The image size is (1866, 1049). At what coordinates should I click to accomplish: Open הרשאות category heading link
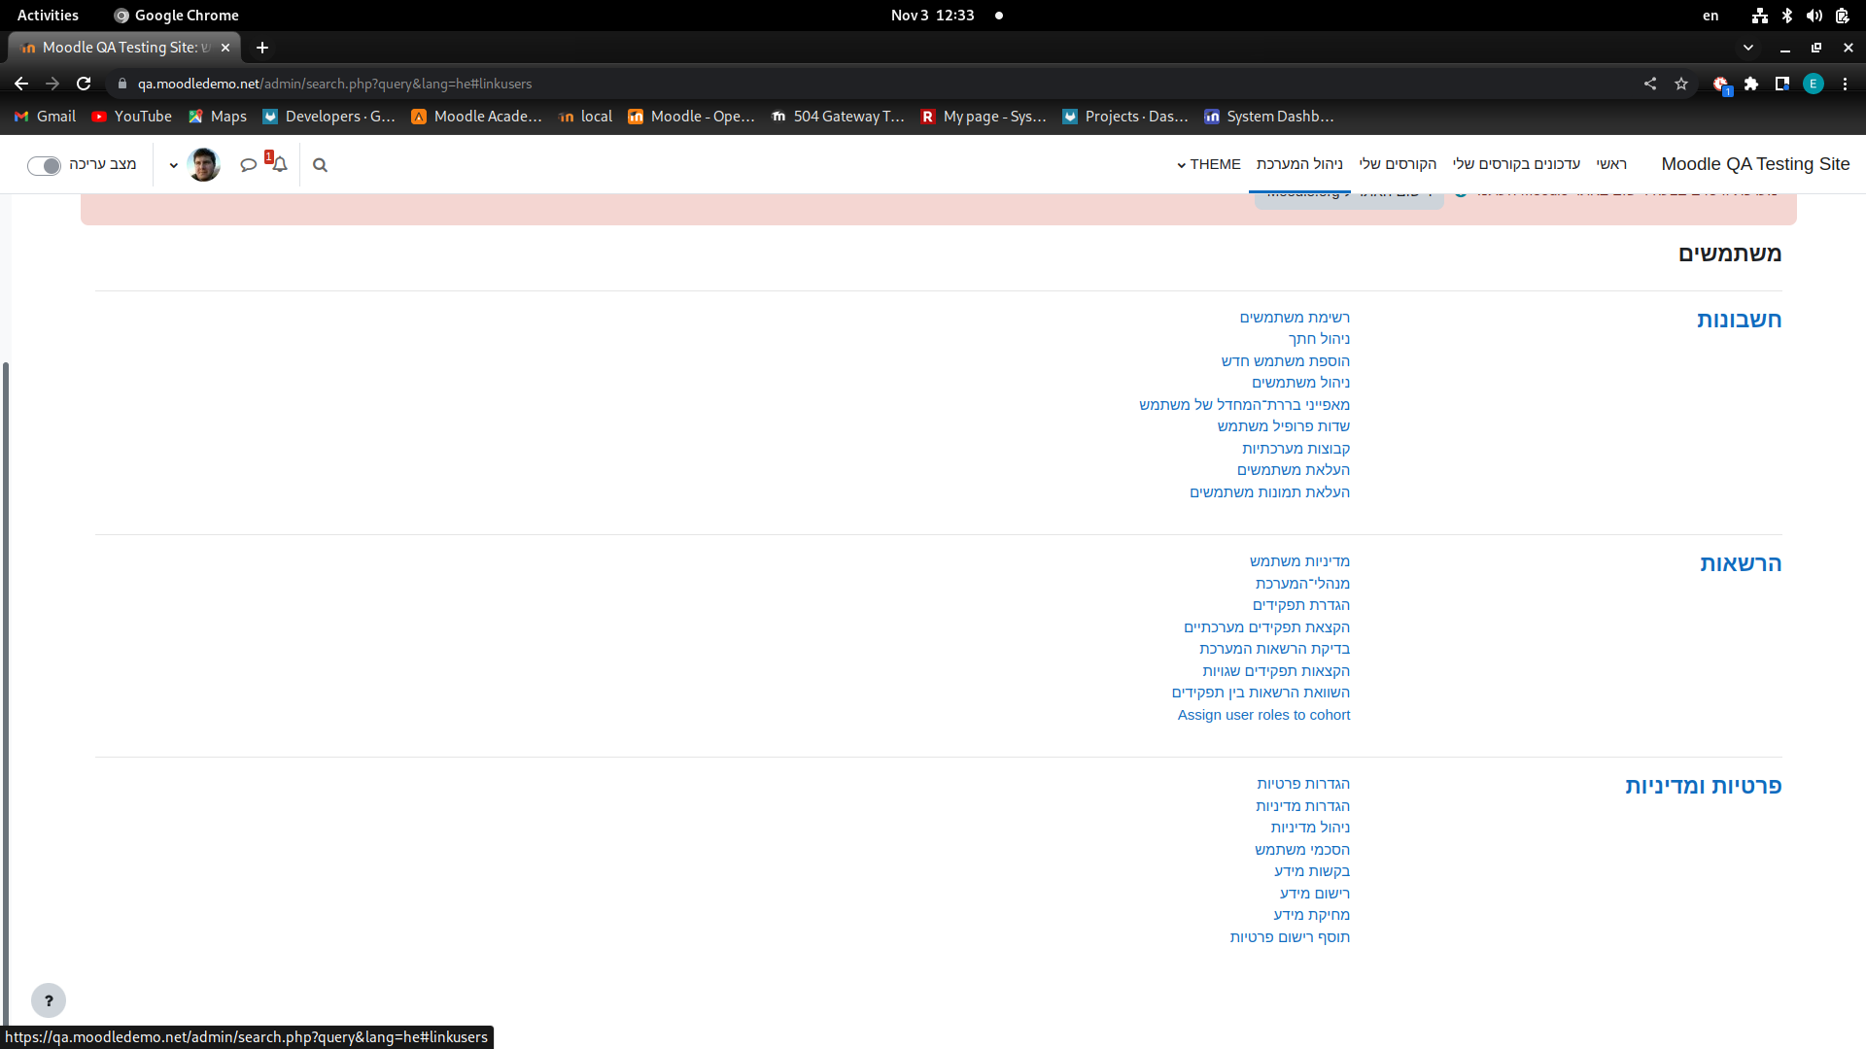[x=1741, y=563]
